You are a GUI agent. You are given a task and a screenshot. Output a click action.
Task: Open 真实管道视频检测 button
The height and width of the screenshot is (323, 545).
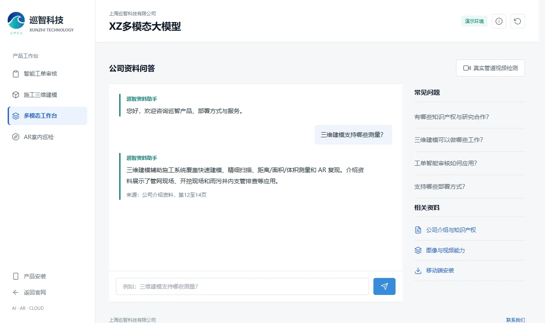[x=490, y=68]
